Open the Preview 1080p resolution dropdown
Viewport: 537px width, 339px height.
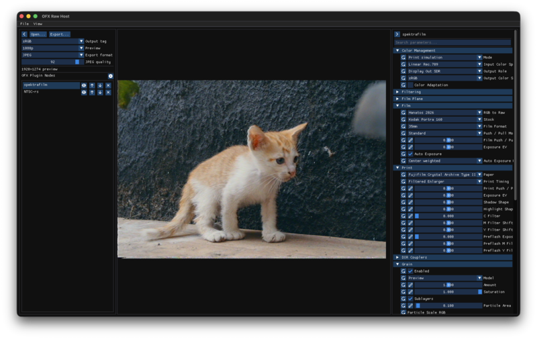pyautogui.click(x=53, y=48)
